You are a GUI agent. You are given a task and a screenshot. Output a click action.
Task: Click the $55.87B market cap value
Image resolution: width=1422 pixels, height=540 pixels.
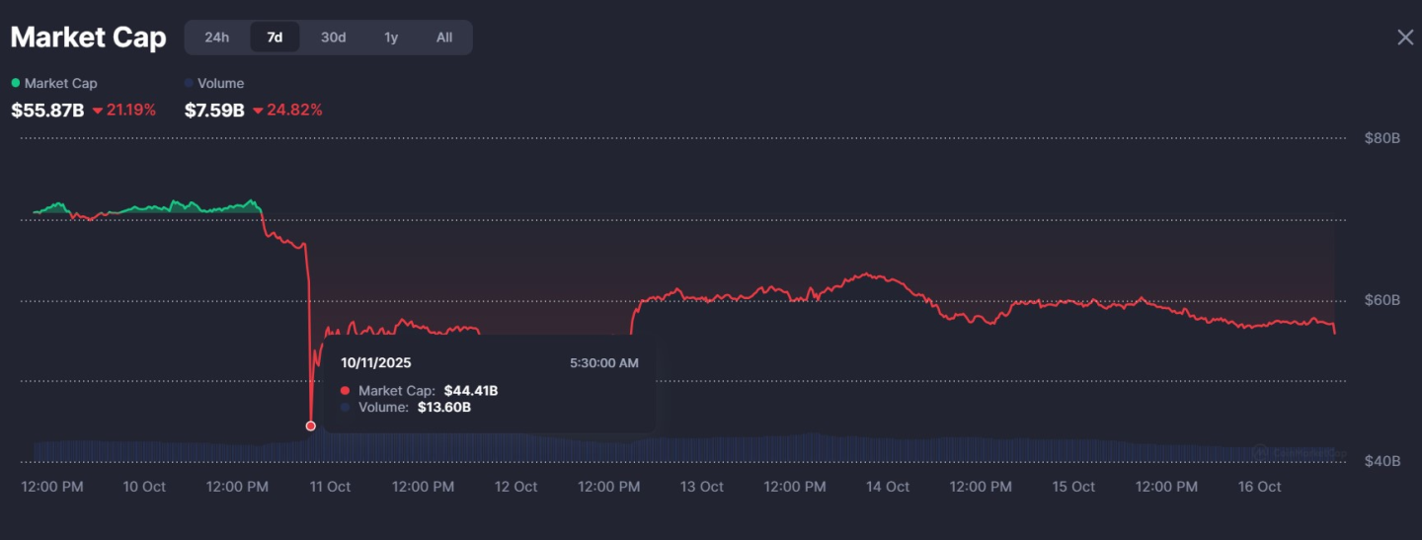pyautogui.click(x=47, y=111)
